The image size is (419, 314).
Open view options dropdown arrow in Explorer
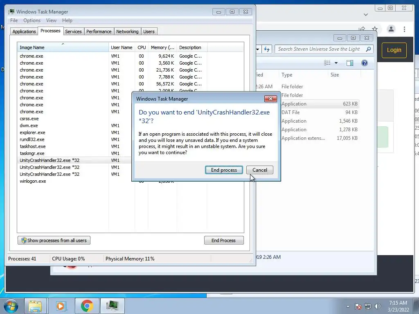pyautogui.click(x=336, y=63)
